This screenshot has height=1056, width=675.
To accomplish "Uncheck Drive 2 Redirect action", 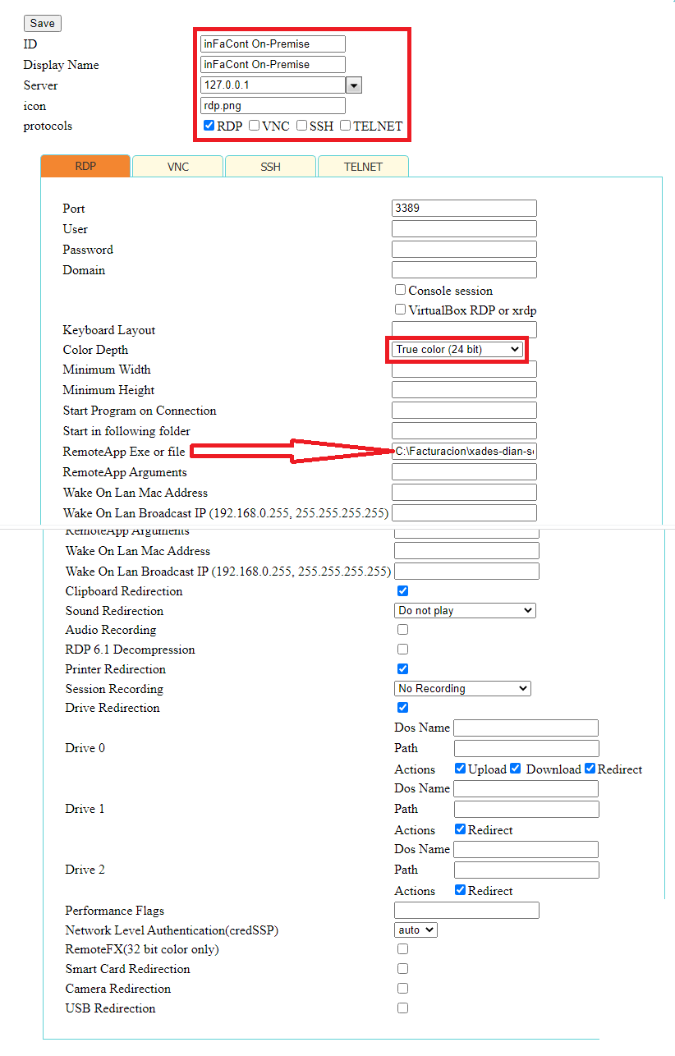I will click(x=461, y=890).
